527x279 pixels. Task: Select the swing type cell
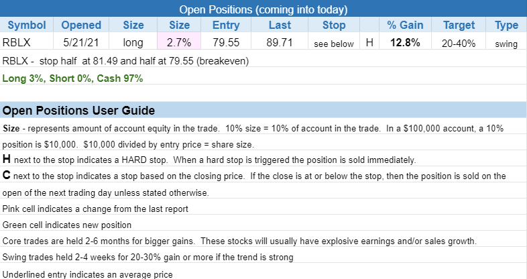(506, 44)
